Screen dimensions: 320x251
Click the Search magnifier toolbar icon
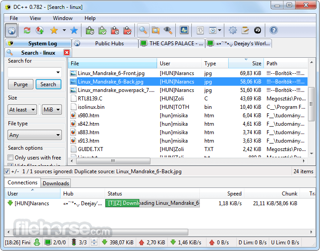[143, 31]
